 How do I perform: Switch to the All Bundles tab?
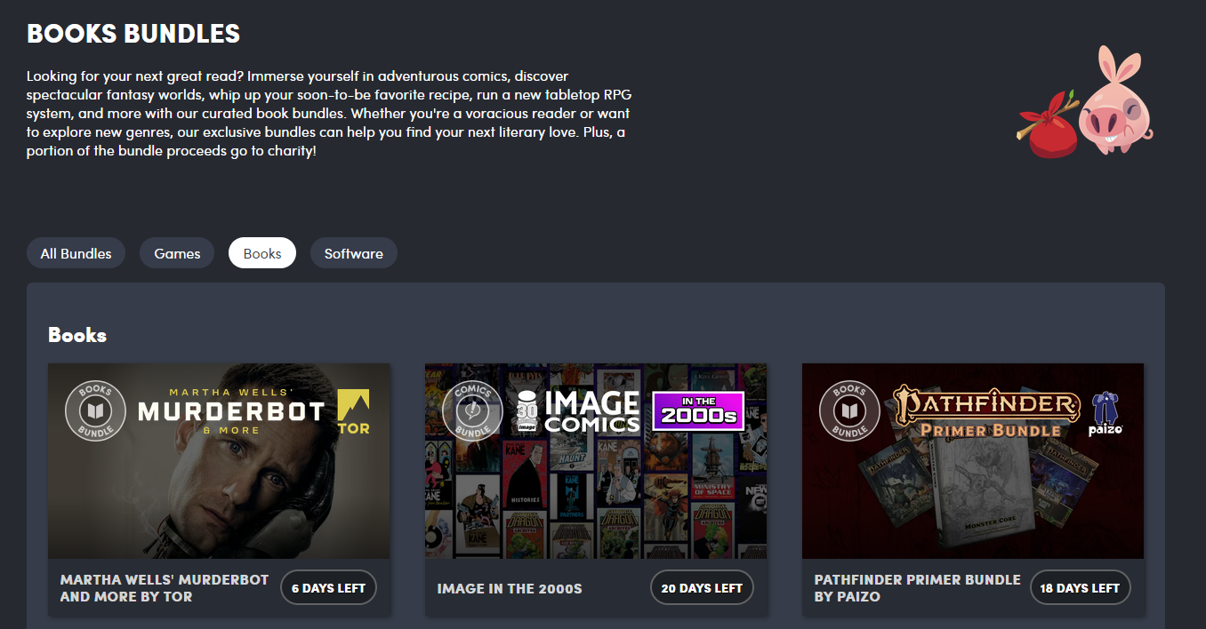point(76,253)
